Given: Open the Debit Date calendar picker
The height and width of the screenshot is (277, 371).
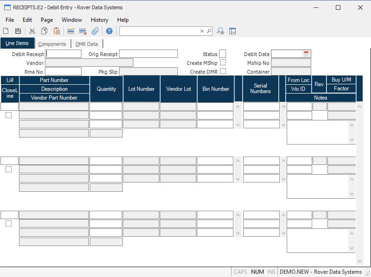Looking at the screenshot, I should click(x=306, y=54).
